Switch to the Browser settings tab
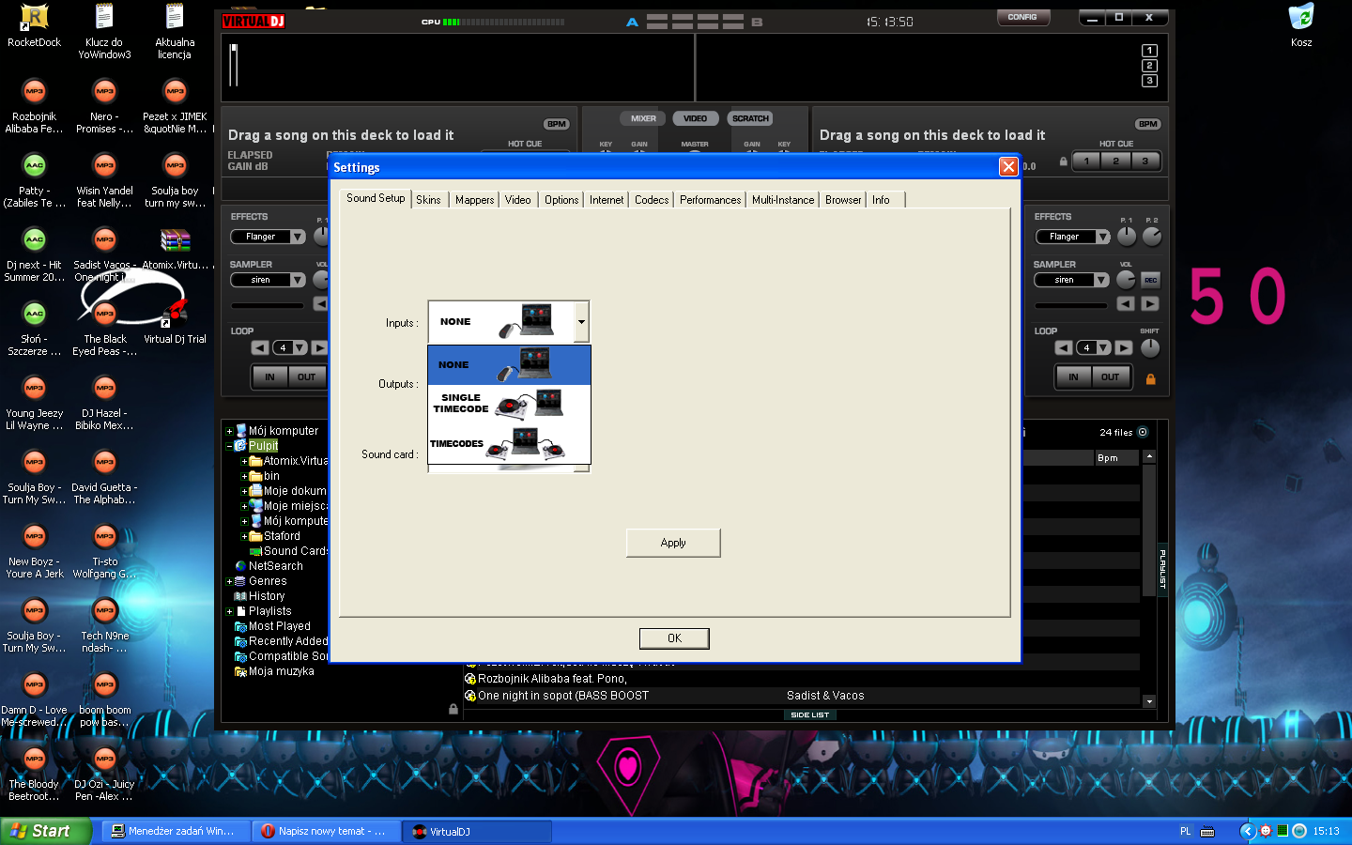Viewport: 1352px width, 845px height. pyautogui.click(x=843, y=200)
